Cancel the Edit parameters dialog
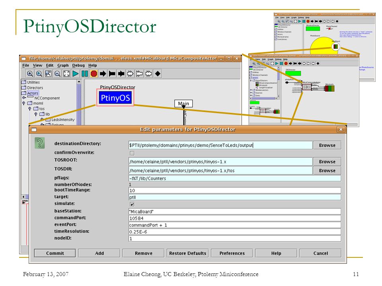 point(320,253)
